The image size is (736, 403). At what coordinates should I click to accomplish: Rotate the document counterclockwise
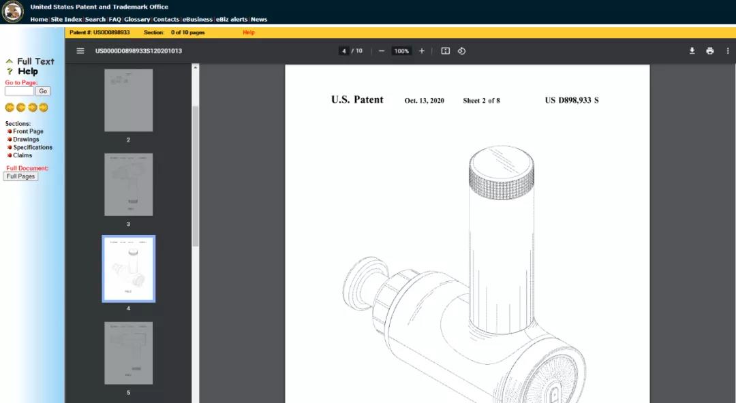coord(461,50)
